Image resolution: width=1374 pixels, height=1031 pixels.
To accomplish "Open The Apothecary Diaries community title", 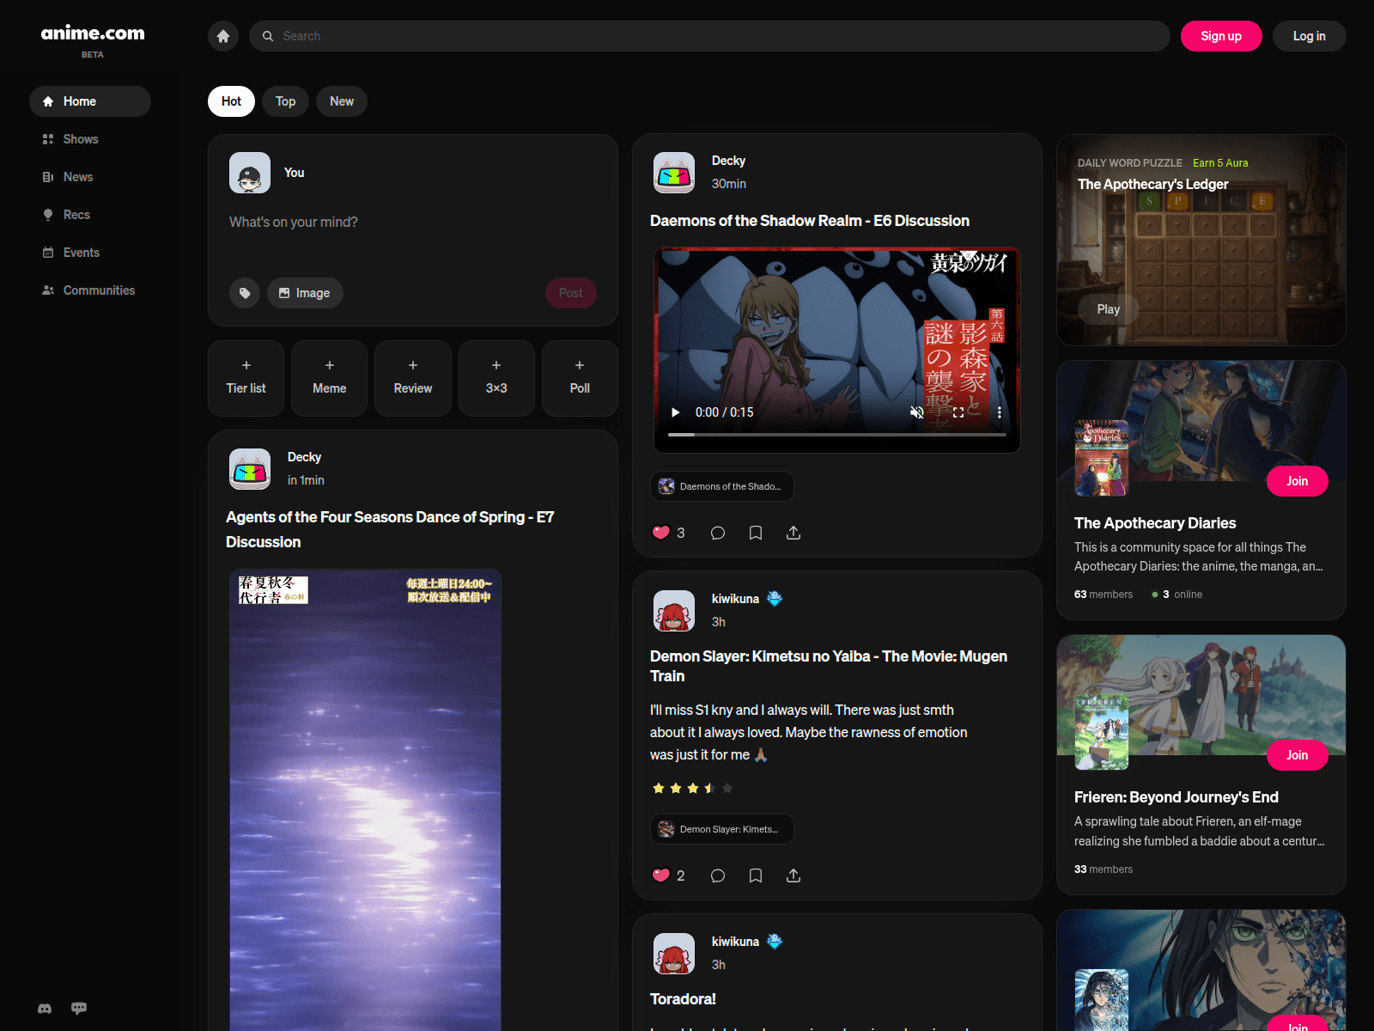I will click(1155, 523).
